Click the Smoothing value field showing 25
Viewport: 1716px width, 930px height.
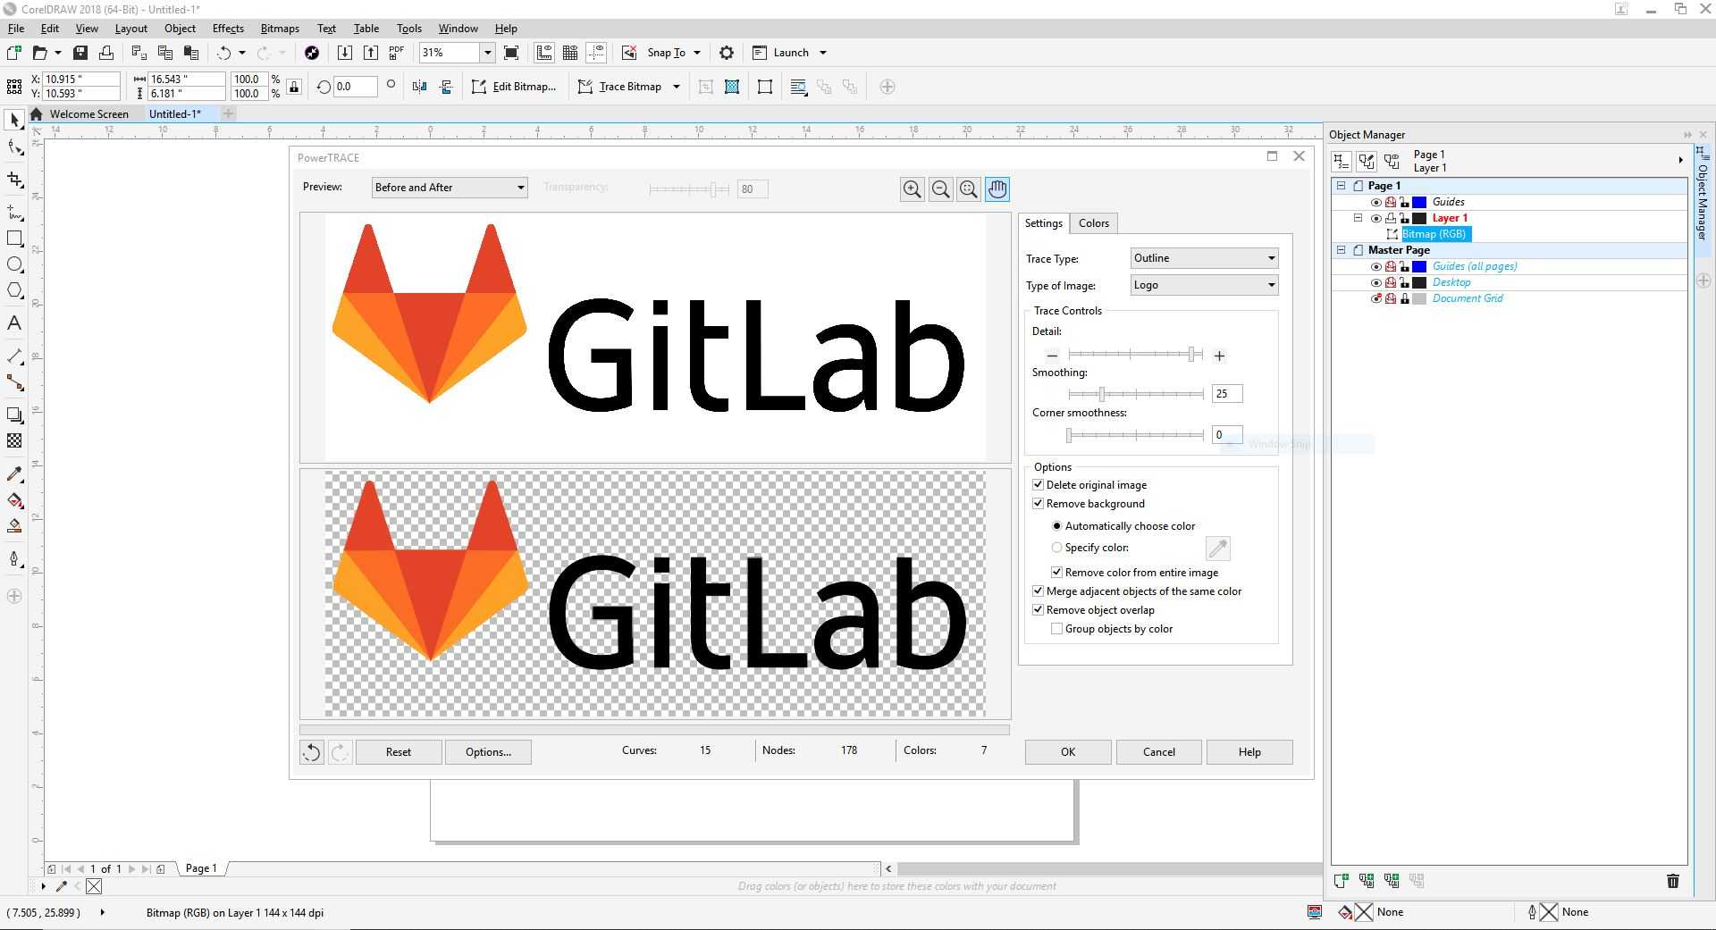(x=1226, y=394)
